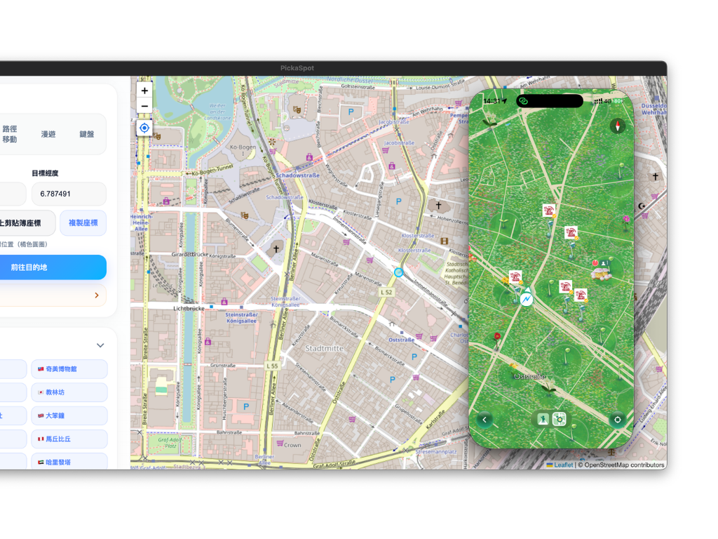
Task: Collapse the preset locations section chevron
Action: pos(100,345)
